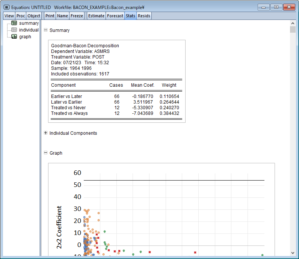Click the vertical scrollbar thumb
This screenshot has width=299, height=259.
tap(293, 30)
